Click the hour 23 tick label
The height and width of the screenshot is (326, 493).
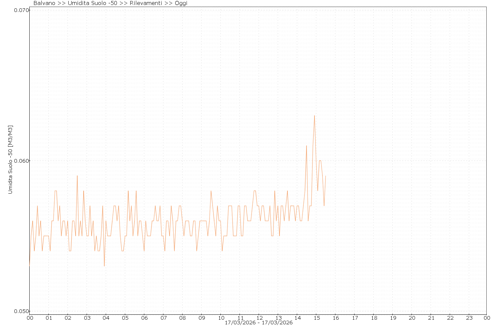[469, 317]
